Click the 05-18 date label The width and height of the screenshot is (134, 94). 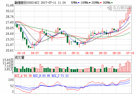pyautogui.click(x=62, y=53)
